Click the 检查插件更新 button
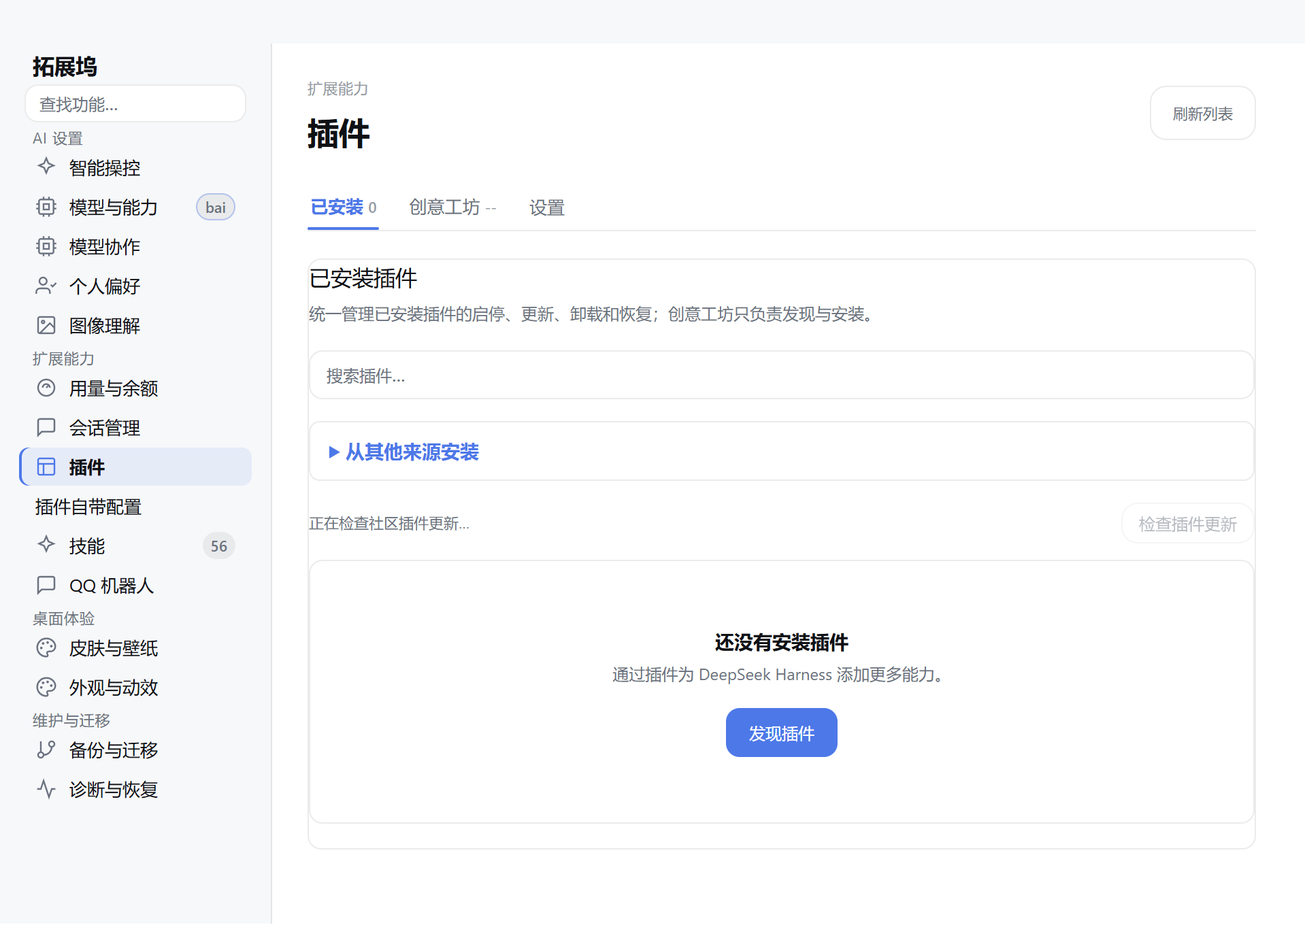Screen dimensions: 1305x925 click(1187, 523)
